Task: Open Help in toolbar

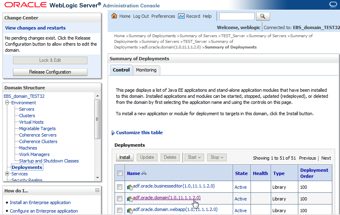Action: [x=207, y=16]
